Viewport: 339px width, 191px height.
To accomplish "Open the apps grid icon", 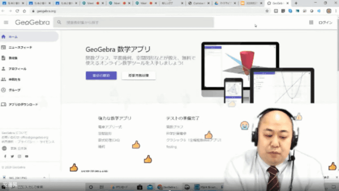I will 311,22.
